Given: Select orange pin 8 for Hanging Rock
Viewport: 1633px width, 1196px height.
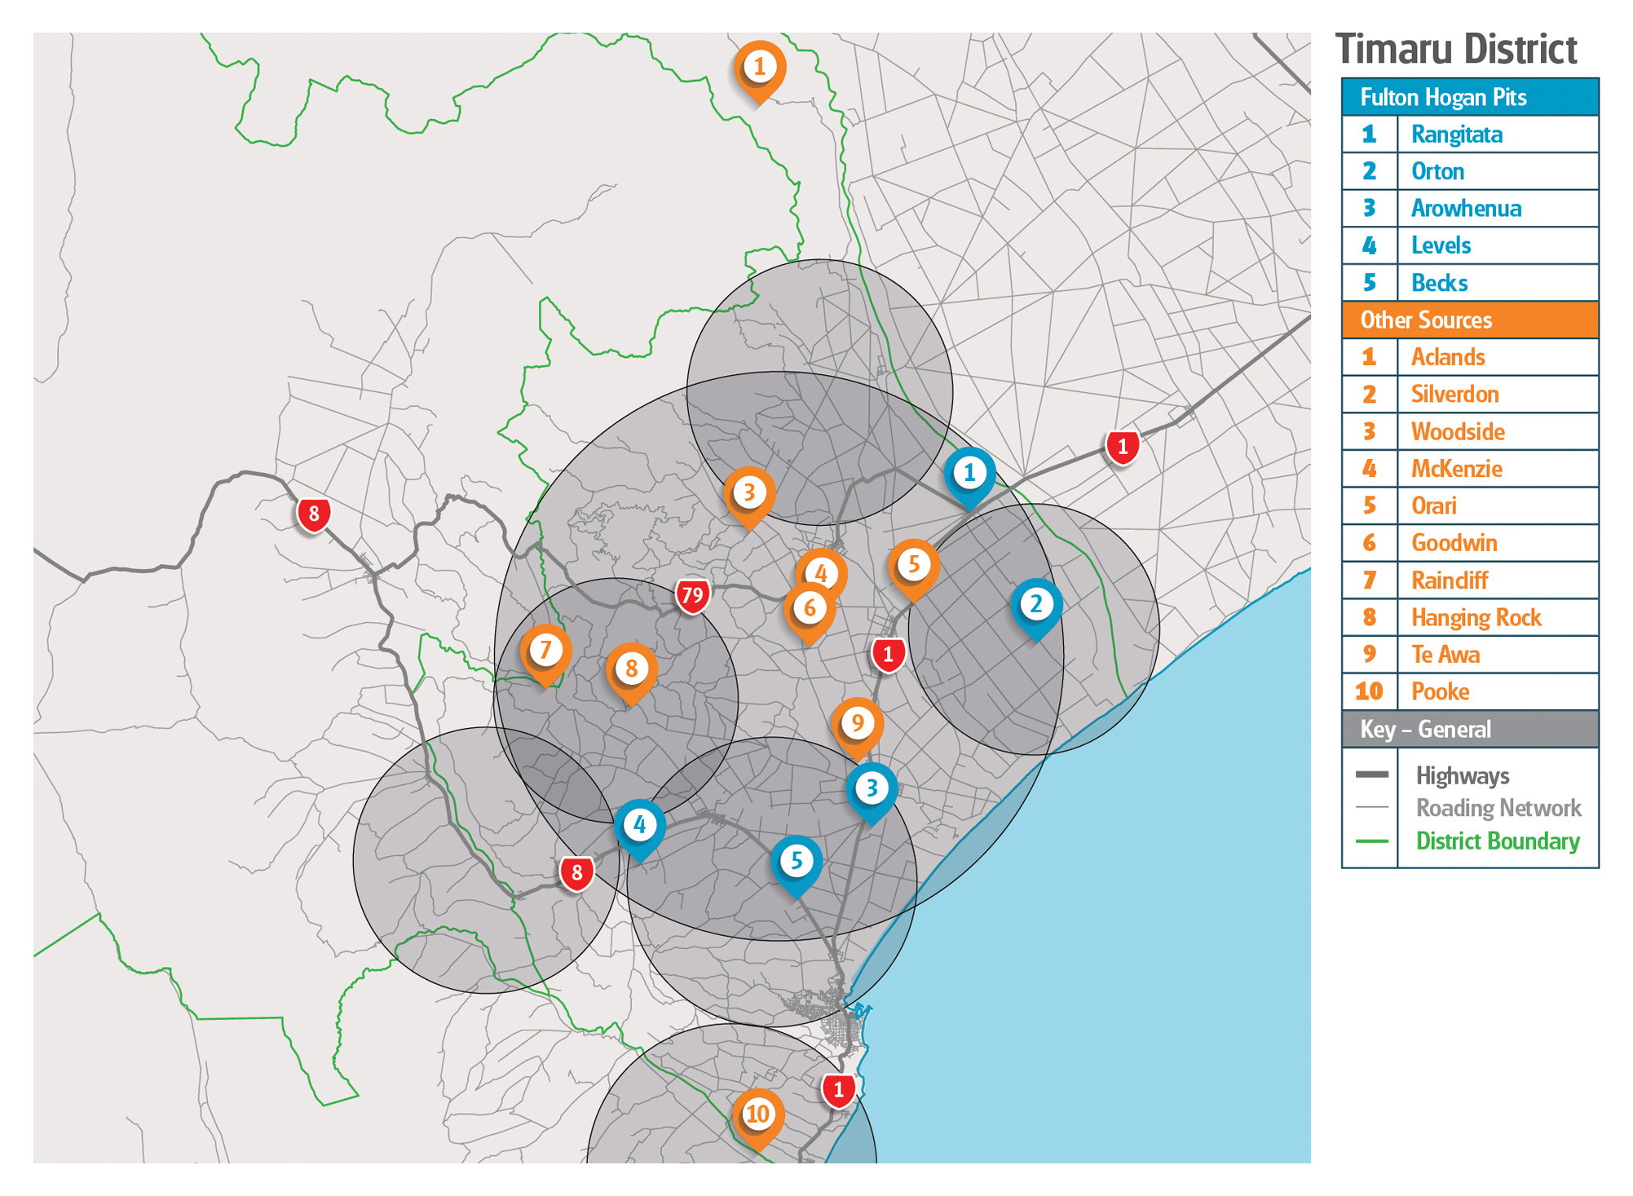Looking at the screenshot, I should (x=631, y=674).
